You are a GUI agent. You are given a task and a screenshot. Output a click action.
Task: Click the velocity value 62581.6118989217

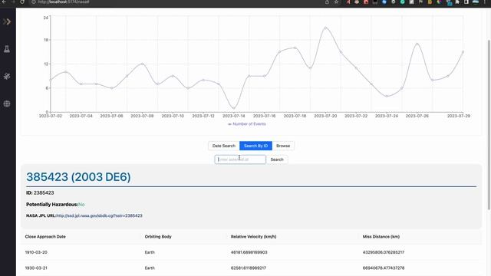click(x=249, y=268)
